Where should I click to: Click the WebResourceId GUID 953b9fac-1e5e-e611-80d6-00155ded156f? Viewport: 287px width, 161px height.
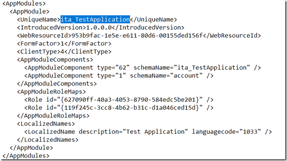pos(137,36)
